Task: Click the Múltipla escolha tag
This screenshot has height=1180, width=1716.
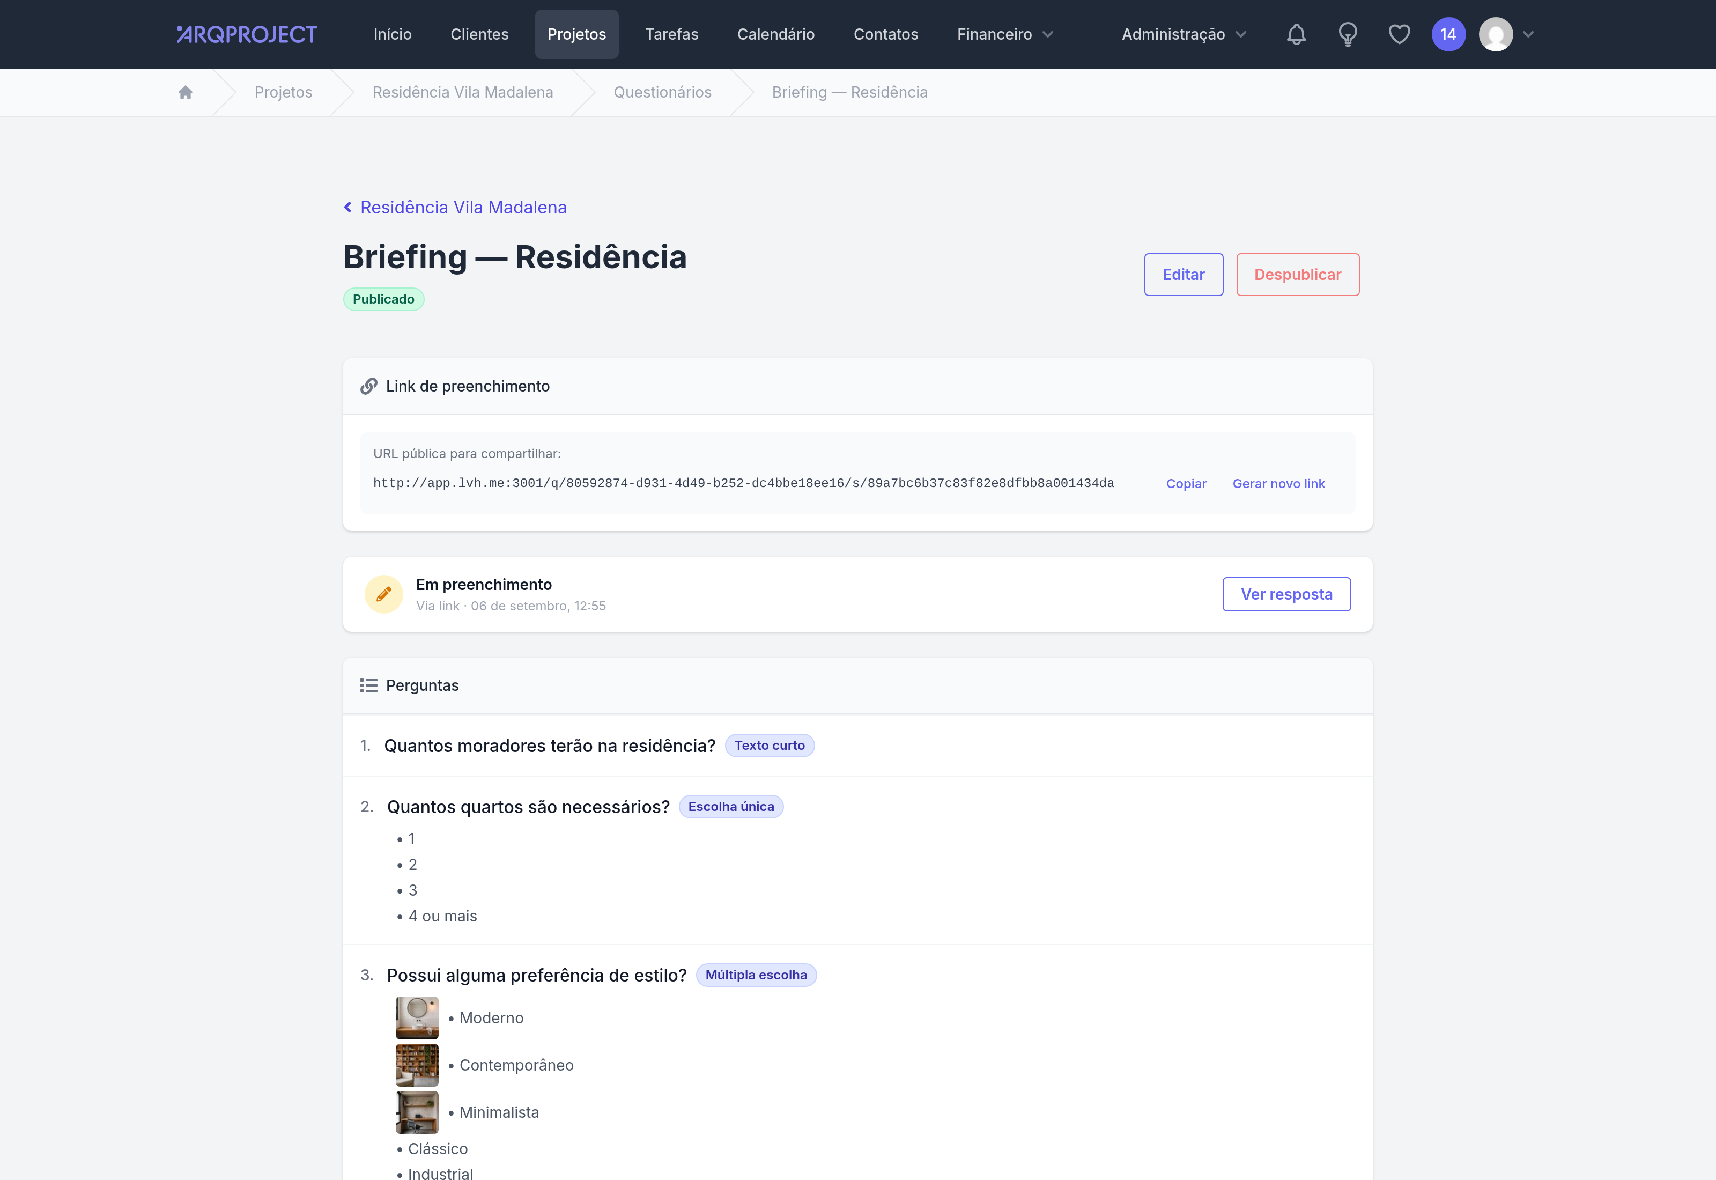Action: [756, 975]
